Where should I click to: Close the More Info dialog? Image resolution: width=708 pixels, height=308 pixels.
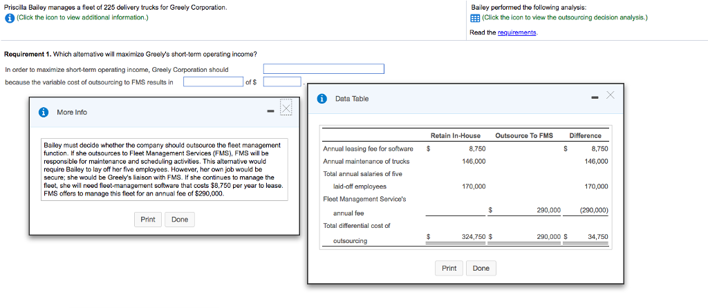pyautogui.click(x=286, y=106)
